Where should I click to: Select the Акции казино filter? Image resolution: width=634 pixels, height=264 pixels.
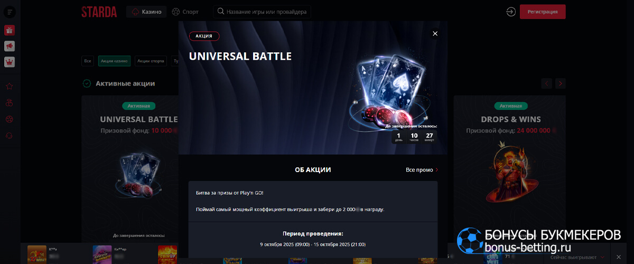(x=114, y=61)
